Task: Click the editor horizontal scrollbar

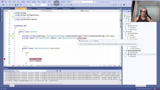Action: (x=63, y=65)
